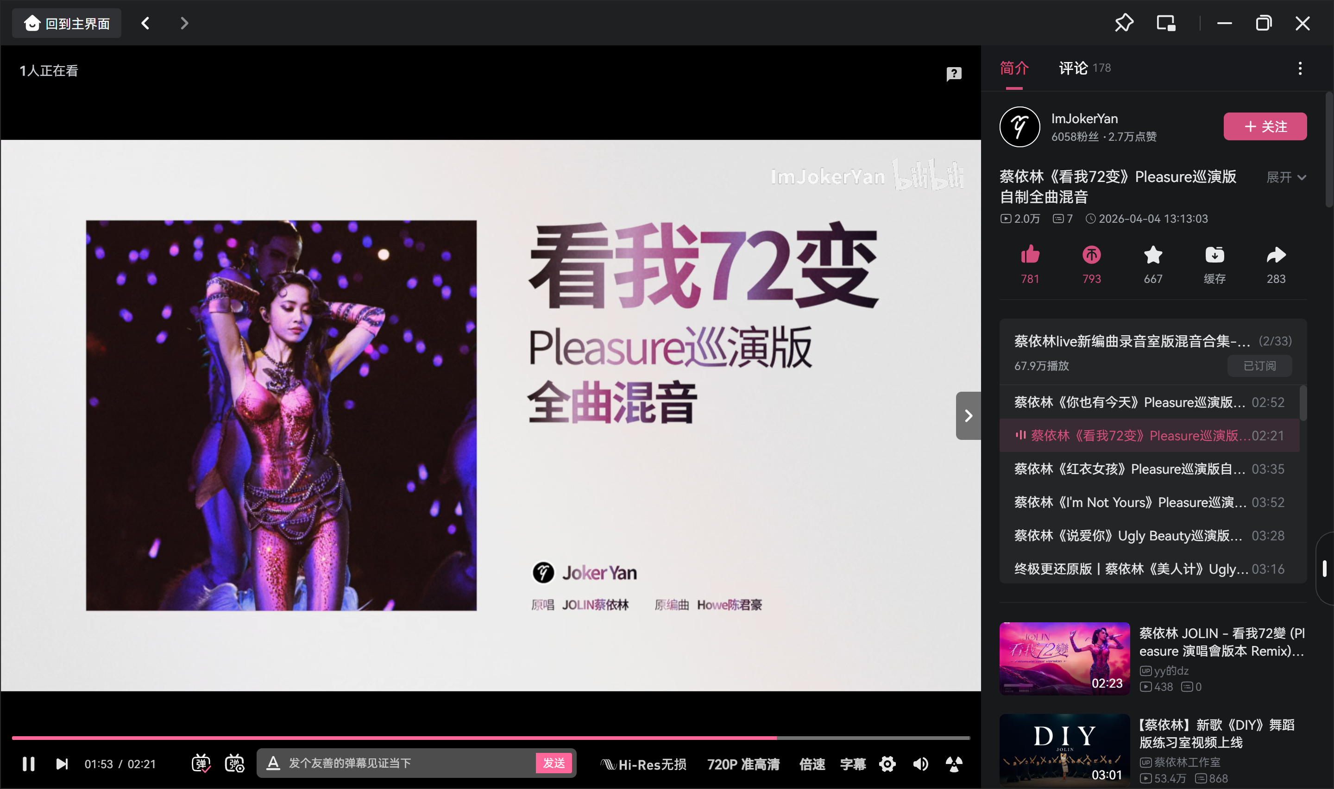Go back with the left arrow
The height and width of the screenshot is (789, 1334).
pyautogui.click(x=145, y=24)
